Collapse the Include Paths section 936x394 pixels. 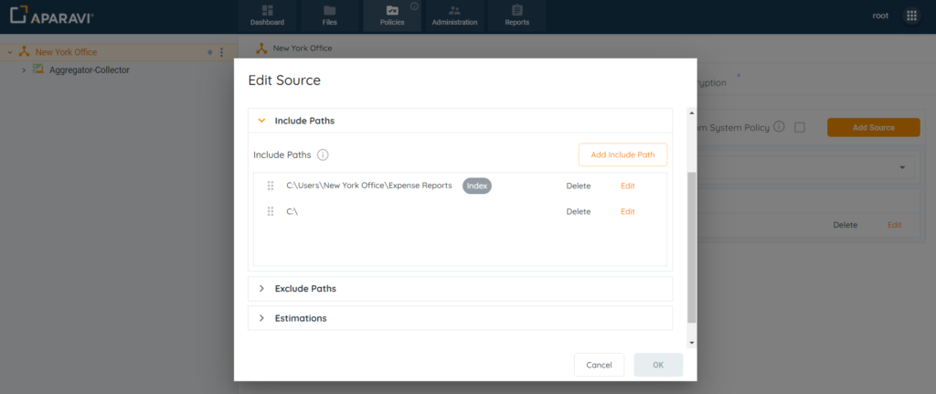[261, 121]
